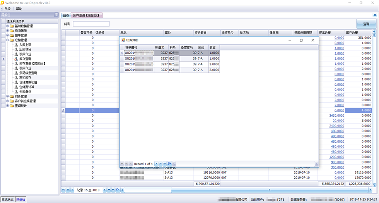Image resolution: width=379 pixels, height=203 pixels.
Task: Sort by 数量 column header in 出库详细
Action: pyautogui.click(x=214, y=47)
